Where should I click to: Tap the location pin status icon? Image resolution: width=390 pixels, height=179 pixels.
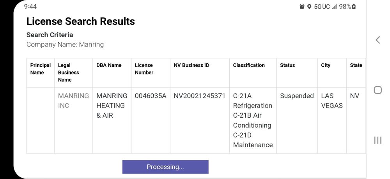tap(309, 7)
